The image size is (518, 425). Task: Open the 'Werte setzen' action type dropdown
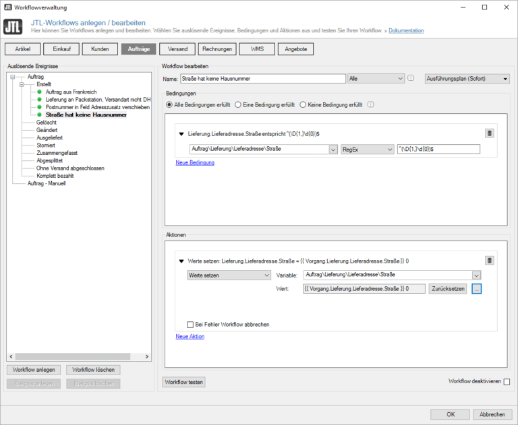[x=229, y=275]
